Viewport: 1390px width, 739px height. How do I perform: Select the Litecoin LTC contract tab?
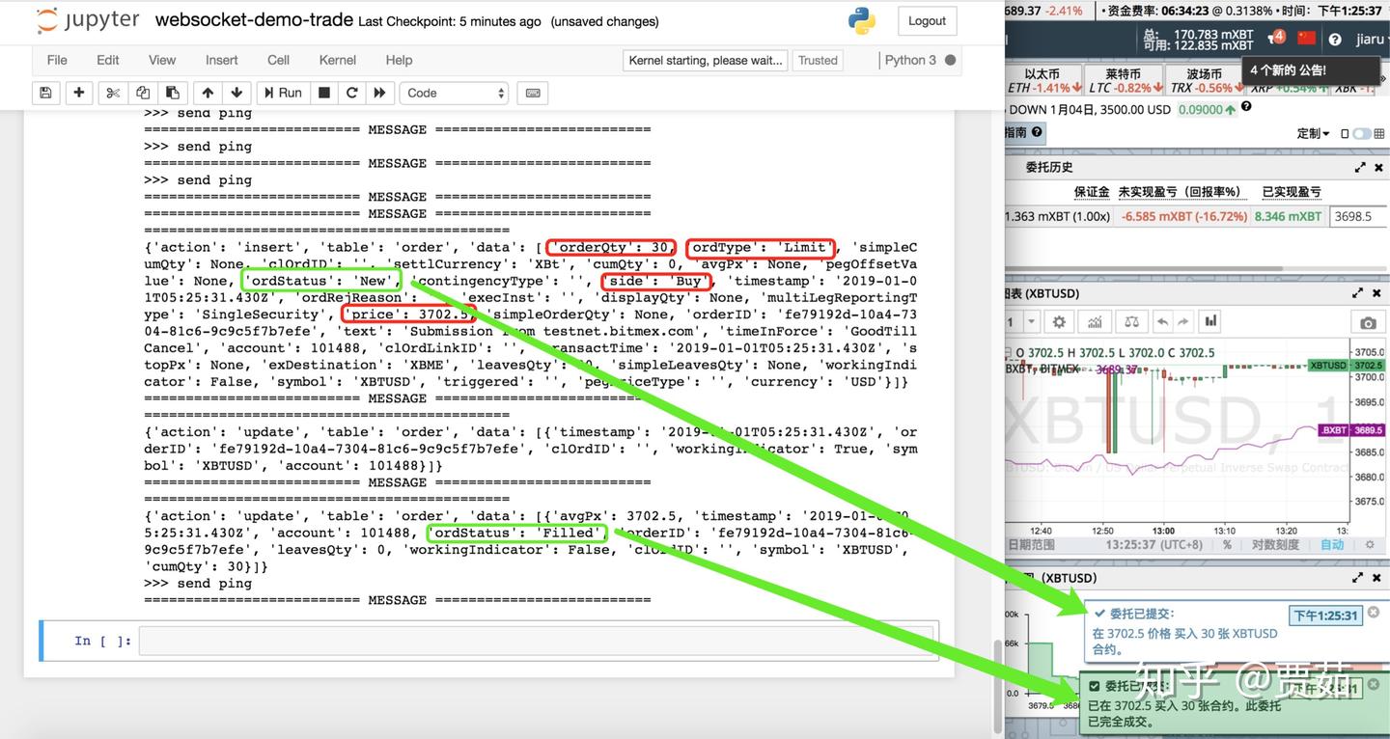(1123, 80)
